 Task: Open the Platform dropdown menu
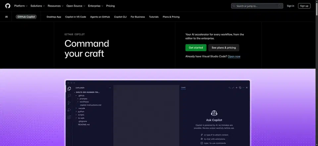point(21,6)
